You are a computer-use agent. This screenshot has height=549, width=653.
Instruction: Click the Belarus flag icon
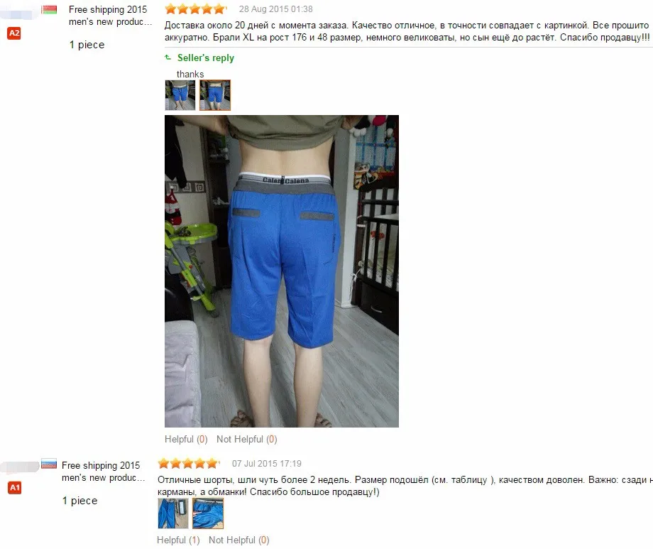(49, 9)
